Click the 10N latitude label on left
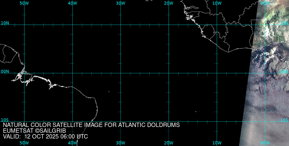Viewport: 289px width, 146px height. pos(5,23)
